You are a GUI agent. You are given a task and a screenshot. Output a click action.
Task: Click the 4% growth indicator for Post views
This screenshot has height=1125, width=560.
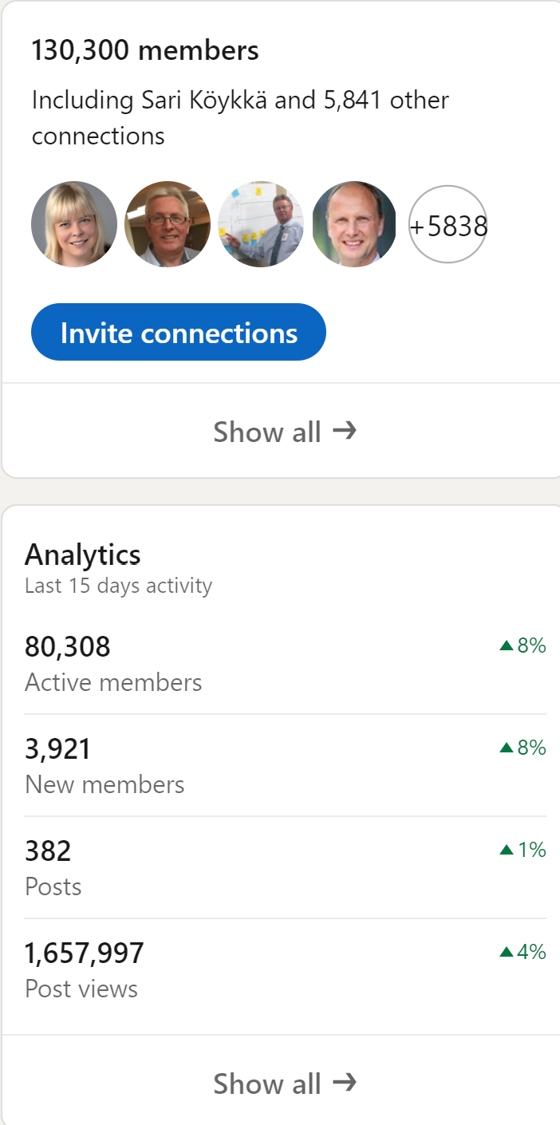pyautogui.click(x=523, y=952)
